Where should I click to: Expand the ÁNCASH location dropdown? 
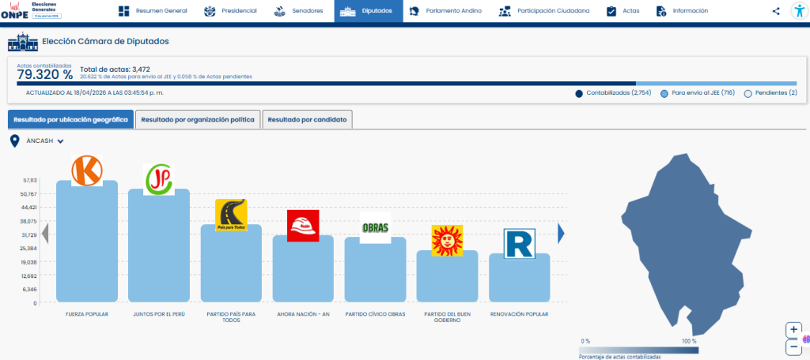60,141
